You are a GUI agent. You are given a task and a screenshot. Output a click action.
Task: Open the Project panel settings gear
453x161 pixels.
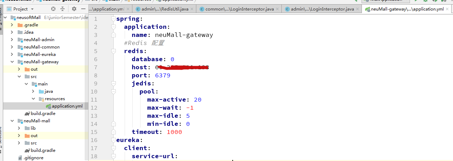(x=74, y=9)
